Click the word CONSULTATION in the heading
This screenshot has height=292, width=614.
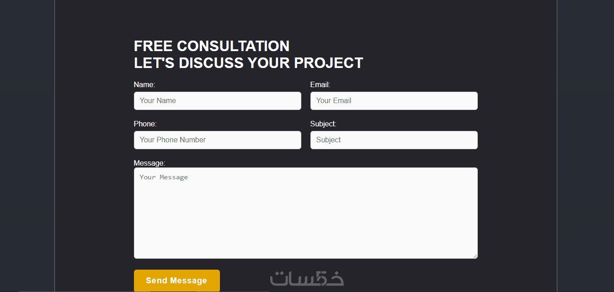tap(233, 46)
